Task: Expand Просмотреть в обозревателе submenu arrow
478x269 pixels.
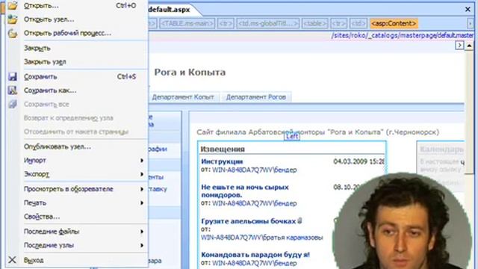Action: point(142,189)
